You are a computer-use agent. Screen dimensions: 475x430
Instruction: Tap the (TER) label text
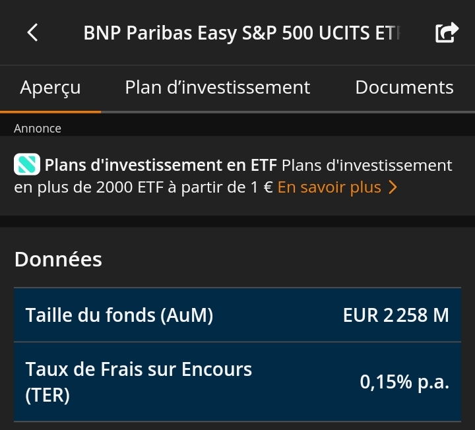[47, 395]
